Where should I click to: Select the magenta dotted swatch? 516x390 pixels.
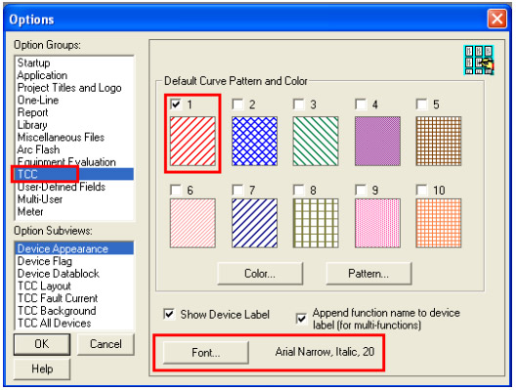click(x=377, y=223)
